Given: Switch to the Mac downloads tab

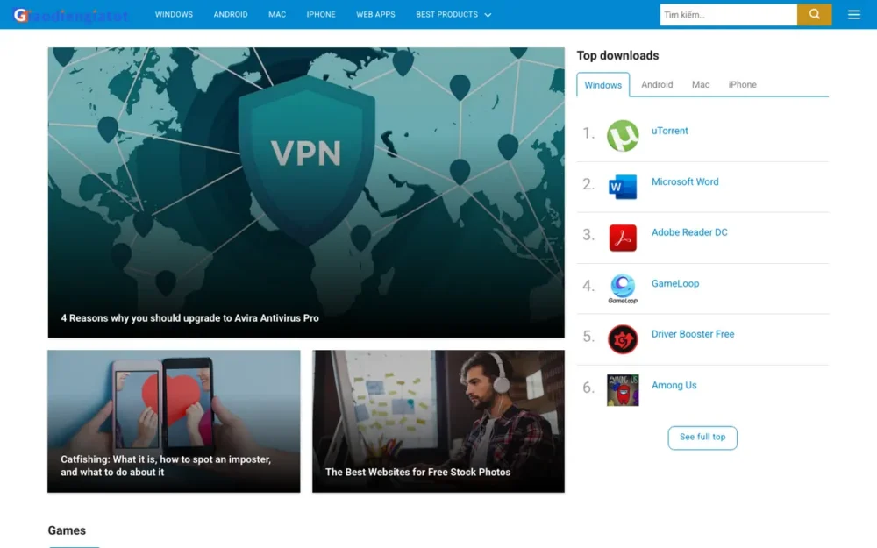Looking at the screenshot, I should pos(700,84).
